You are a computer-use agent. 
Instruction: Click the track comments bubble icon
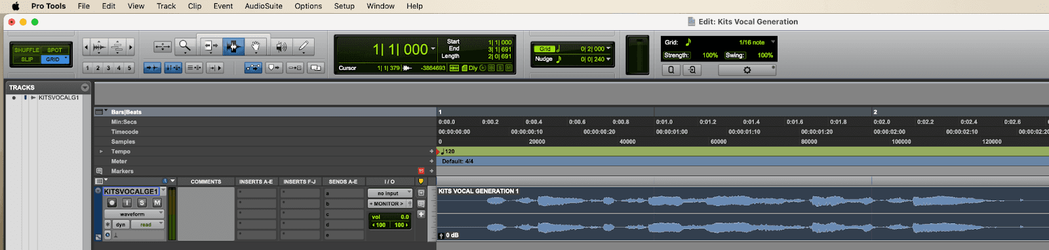click(421, 204)
